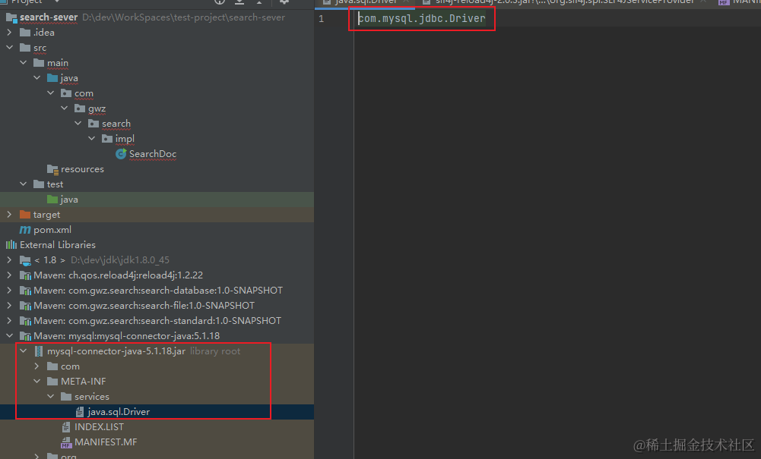761x459 pixels.
Task: Switch to the java.sql.Driver editor tab
Action: 366,2
